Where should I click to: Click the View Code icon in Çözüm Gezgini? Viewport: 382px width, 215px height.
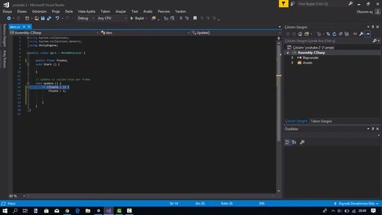coord(355,34)
